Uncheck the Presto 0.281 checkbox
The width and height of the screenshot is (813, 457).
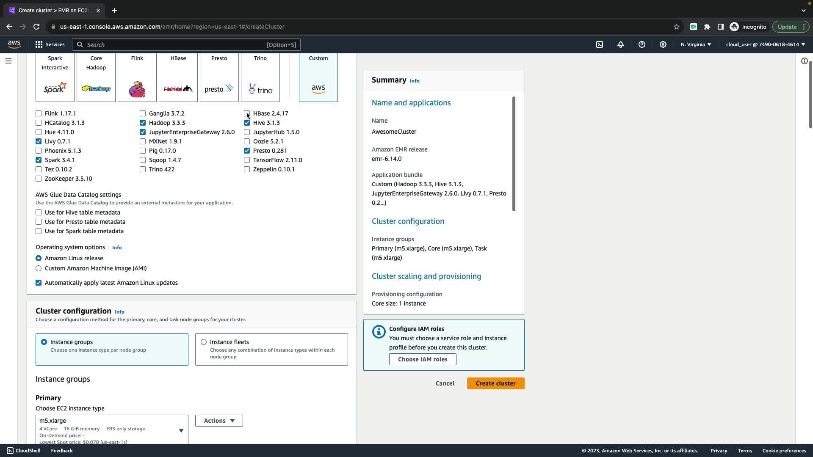(x=247, y=151)
